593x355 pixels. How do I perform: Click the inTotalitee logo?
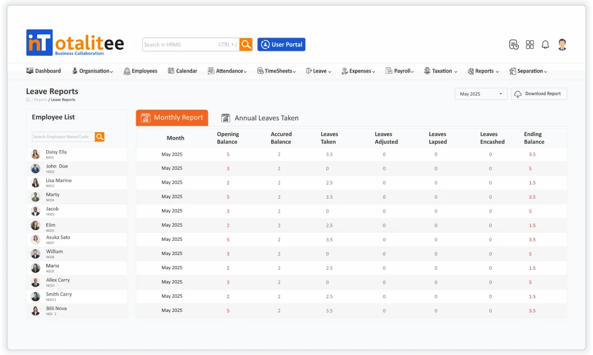(75, 43)
